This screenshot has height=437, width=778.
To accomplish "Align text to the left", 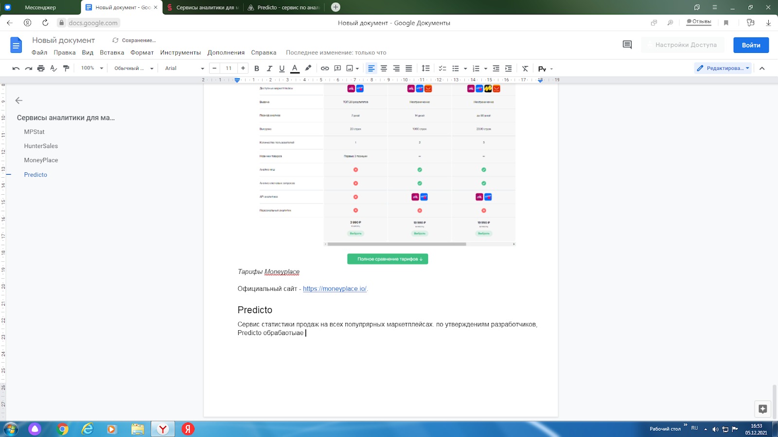I will (371, 68).
